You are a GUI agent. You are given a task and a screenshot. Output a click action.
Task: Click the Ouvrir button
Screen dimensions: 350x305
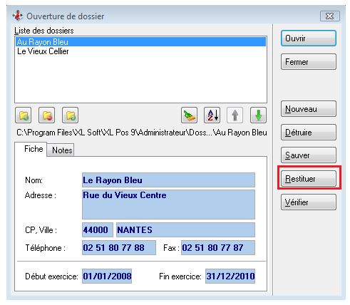point(309,38)
